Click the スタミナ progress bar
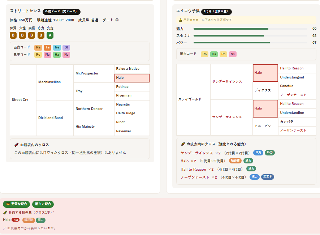320x235 pixels. pos(250,35)
